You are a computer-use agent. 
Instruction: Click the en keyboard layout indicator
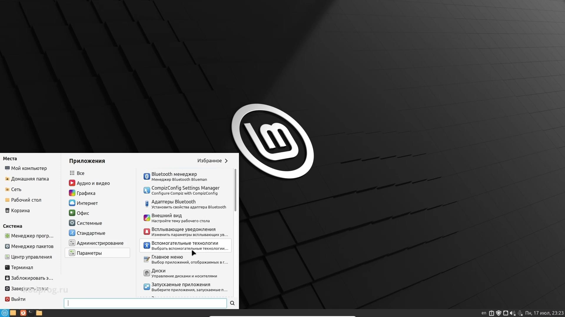coord(484,313)
